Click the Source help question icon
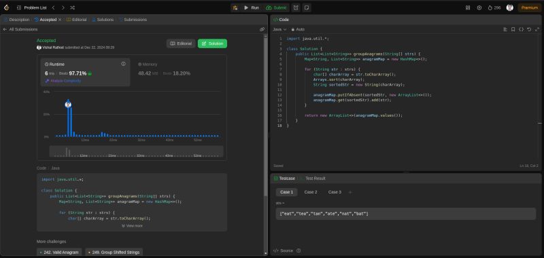This screenshot has height=258, width=544. pos(299,251)
